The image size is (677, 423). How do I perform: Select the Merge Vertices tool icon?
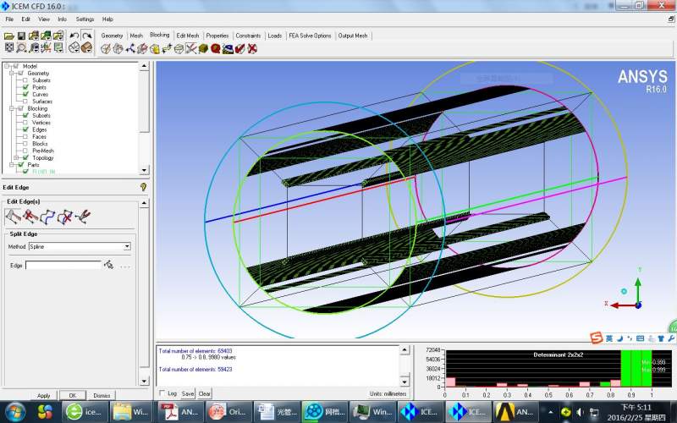(x=130, y=49)
